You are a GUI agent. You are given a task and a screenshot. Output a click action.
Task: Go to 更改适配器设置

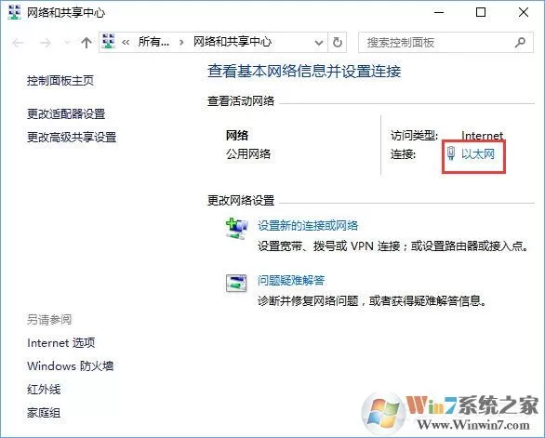click(x=66, y=113)
